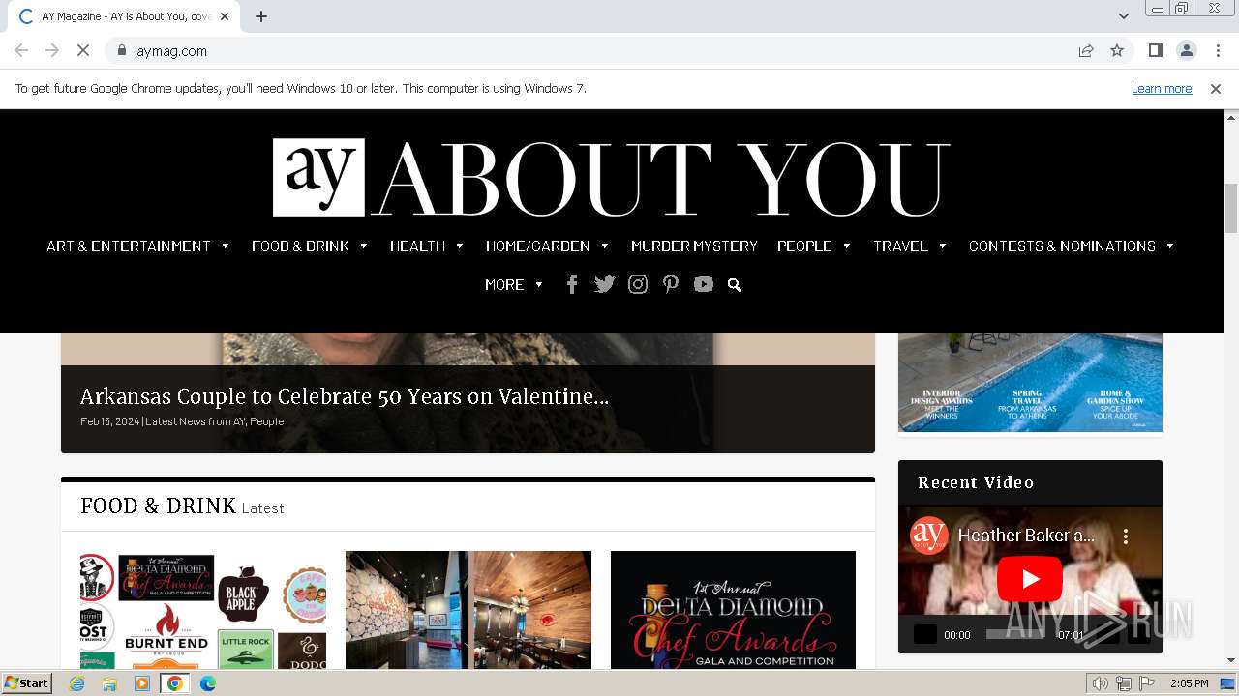Dismiss the Chrome update notification bar

click(1216, 88)
